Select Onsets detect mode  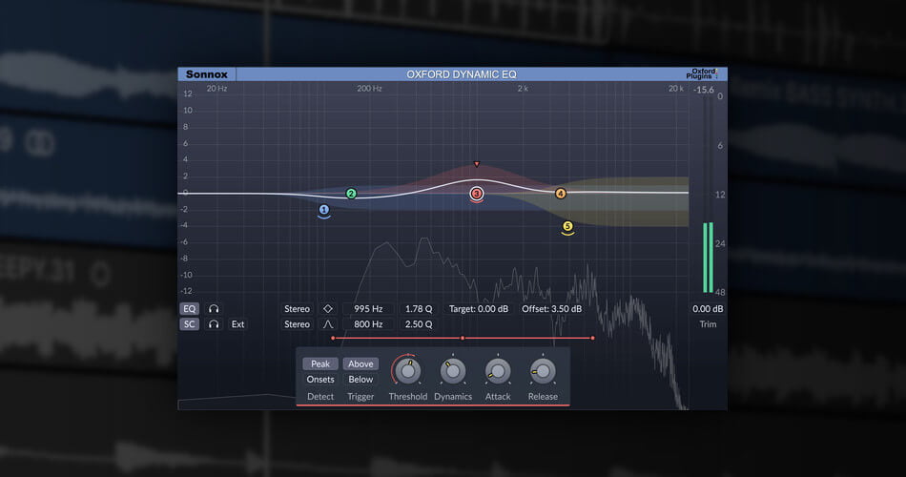[x=320, y=380]
